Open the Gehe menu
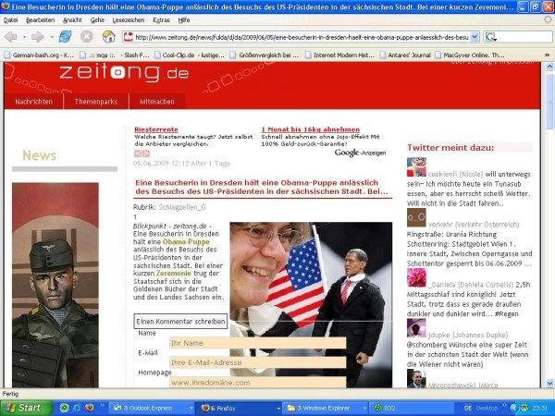555x416 pixels. (x=97, y=20)
